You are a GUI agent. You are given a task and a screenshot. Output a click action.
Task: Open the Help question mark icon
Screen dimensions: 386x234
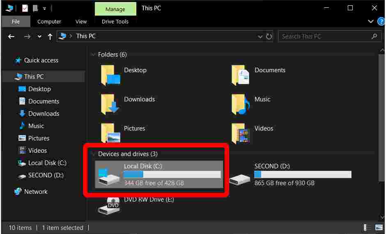(381, 22)
